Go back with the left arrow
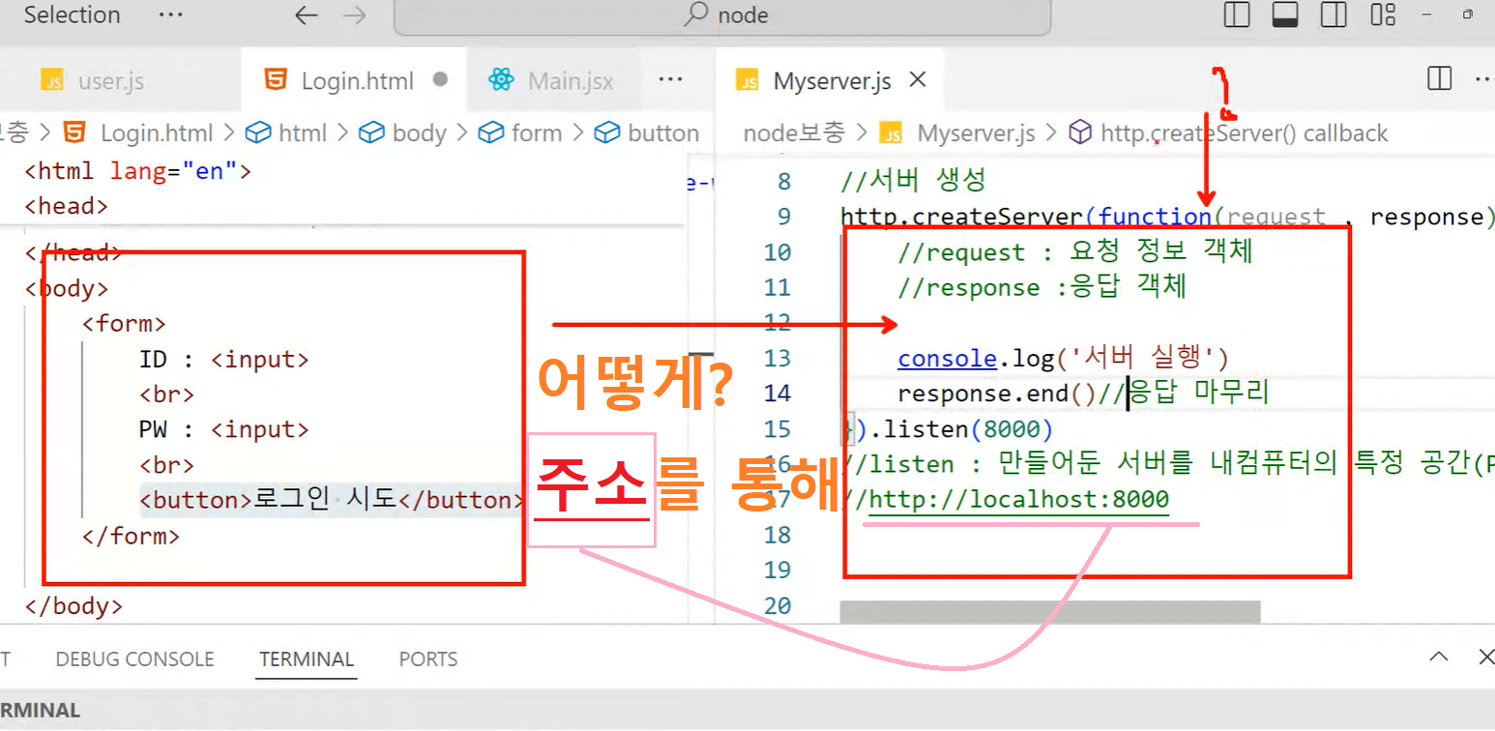 click(x=307, y=15)
